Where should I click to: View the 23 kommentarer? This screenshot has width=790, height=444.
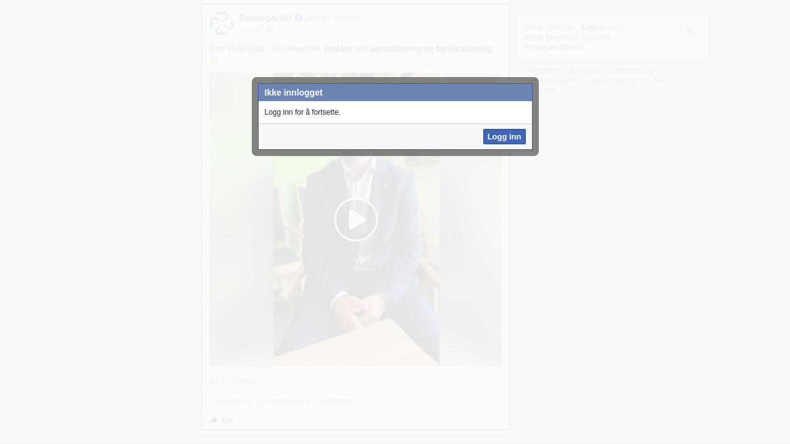point(283,401)
